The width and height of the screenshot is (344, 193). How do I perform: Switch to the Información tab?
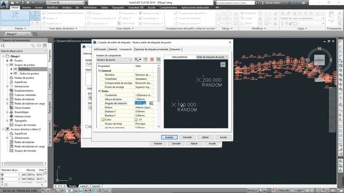(x=100, y=49)
